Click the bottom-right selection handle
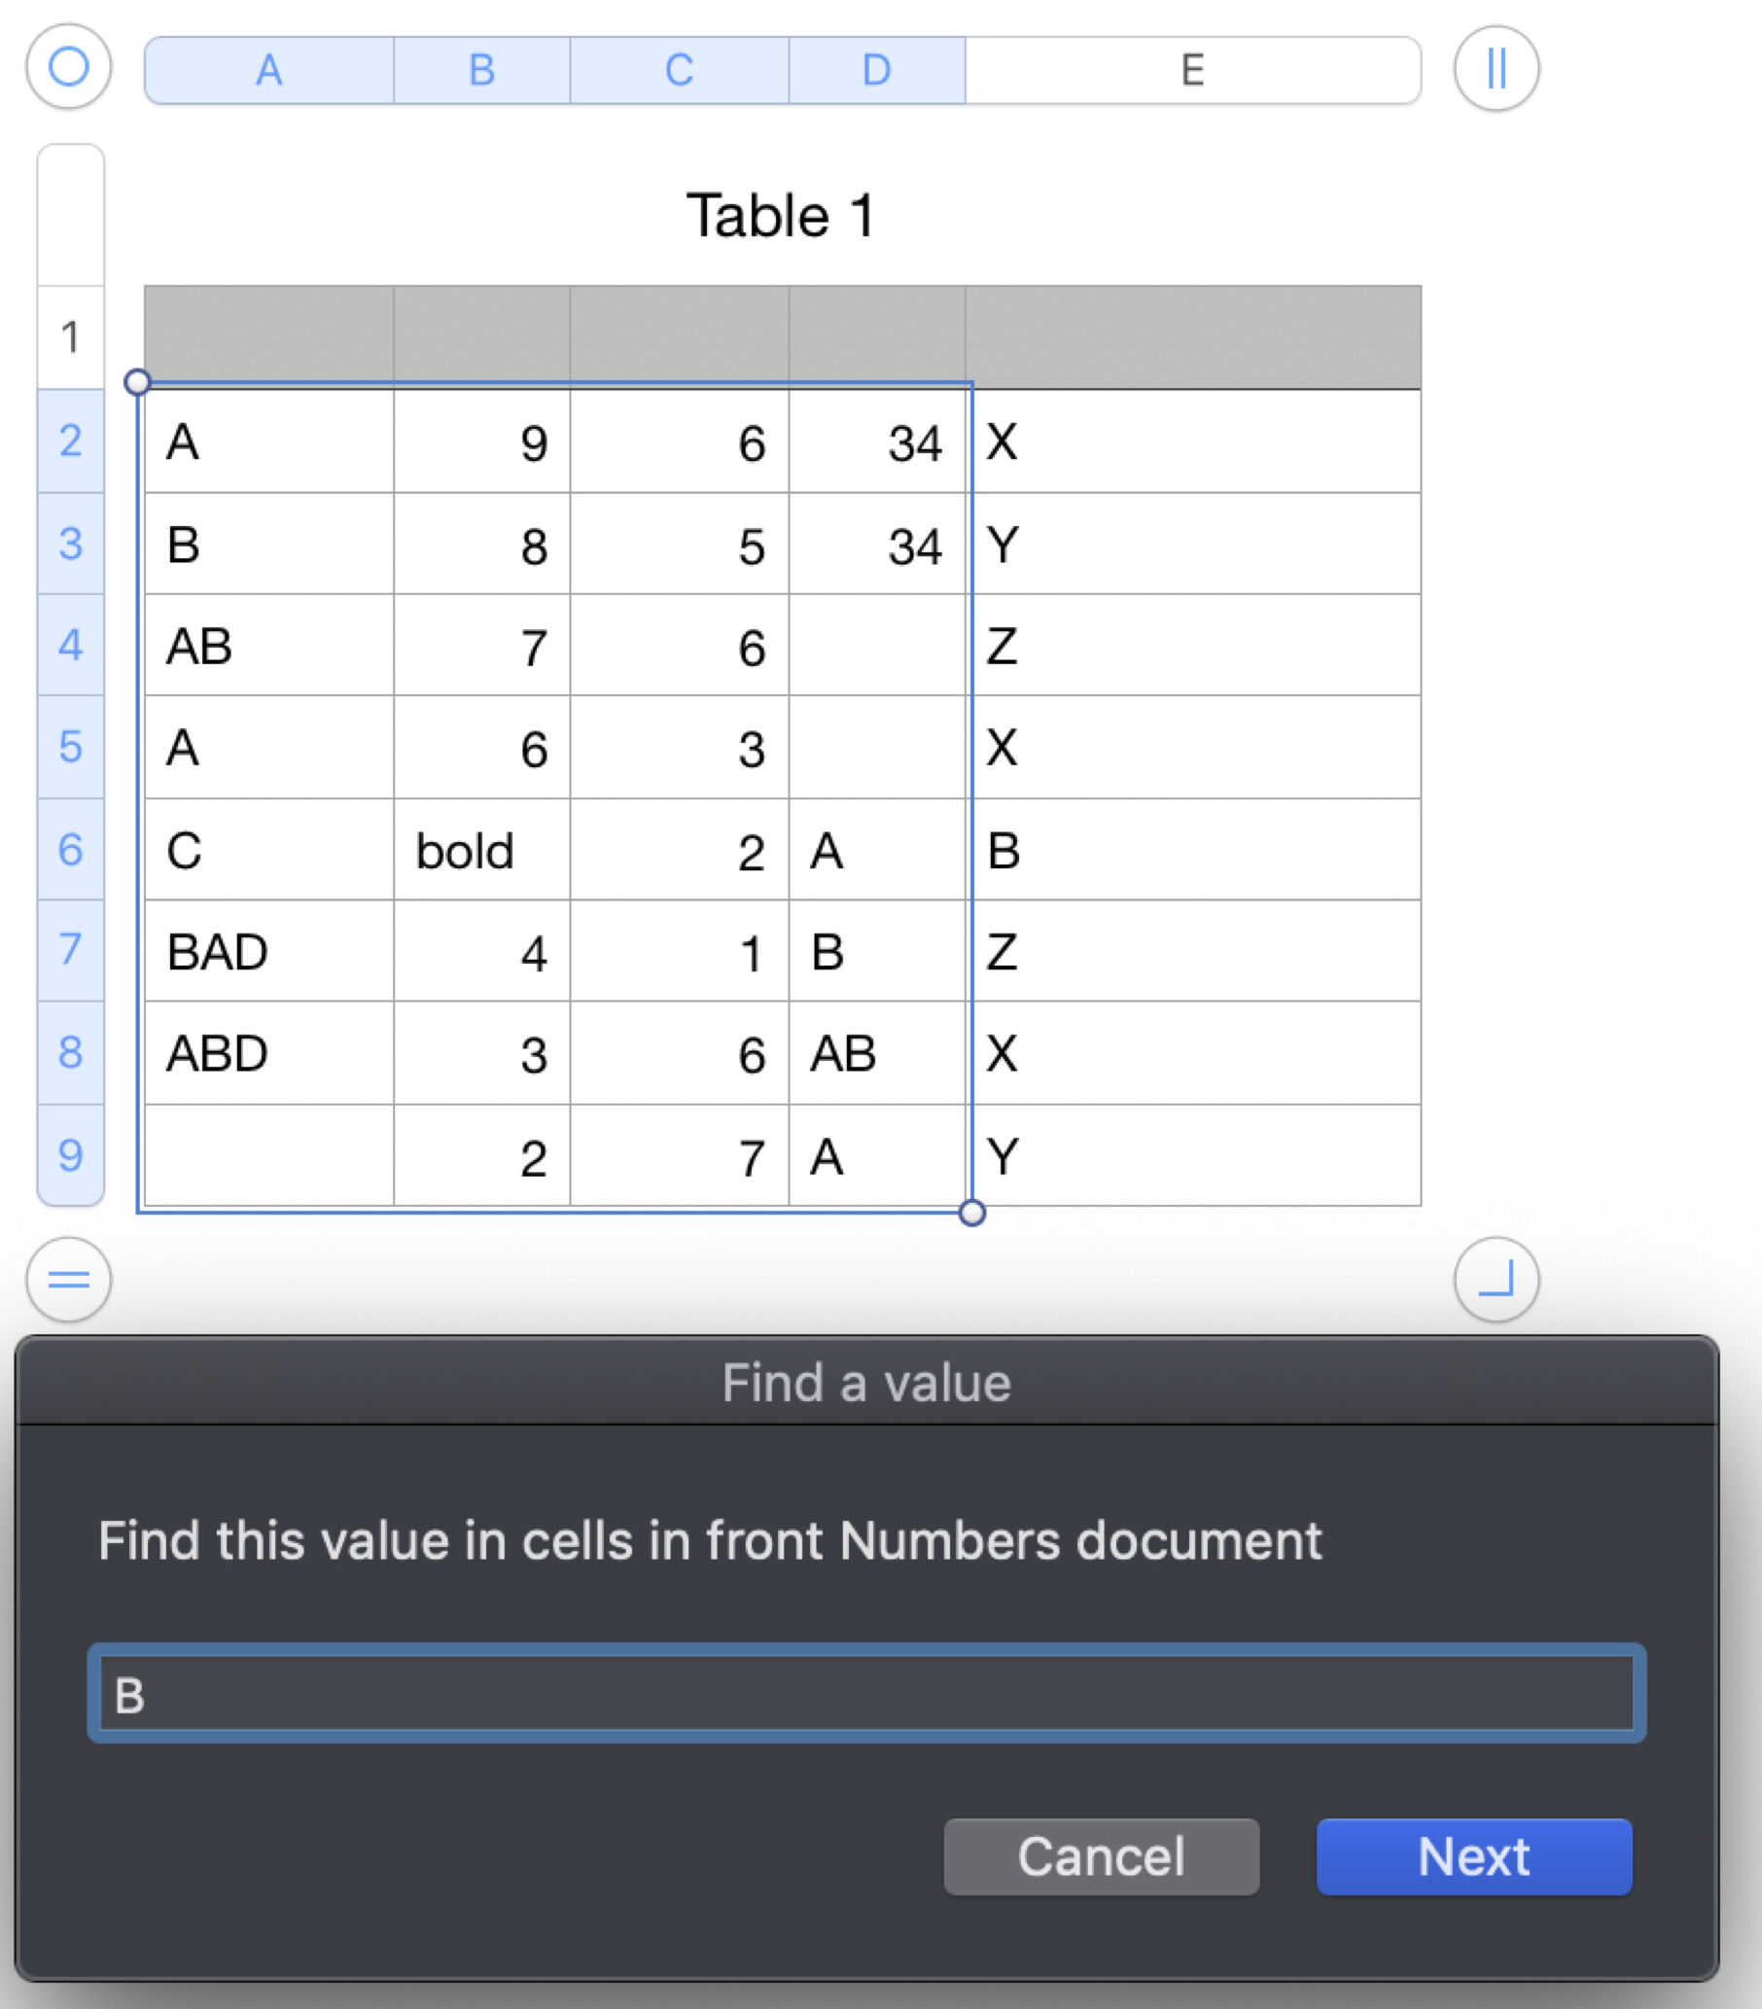This screenshot has height=2009, width=1762. (971, 1213)
